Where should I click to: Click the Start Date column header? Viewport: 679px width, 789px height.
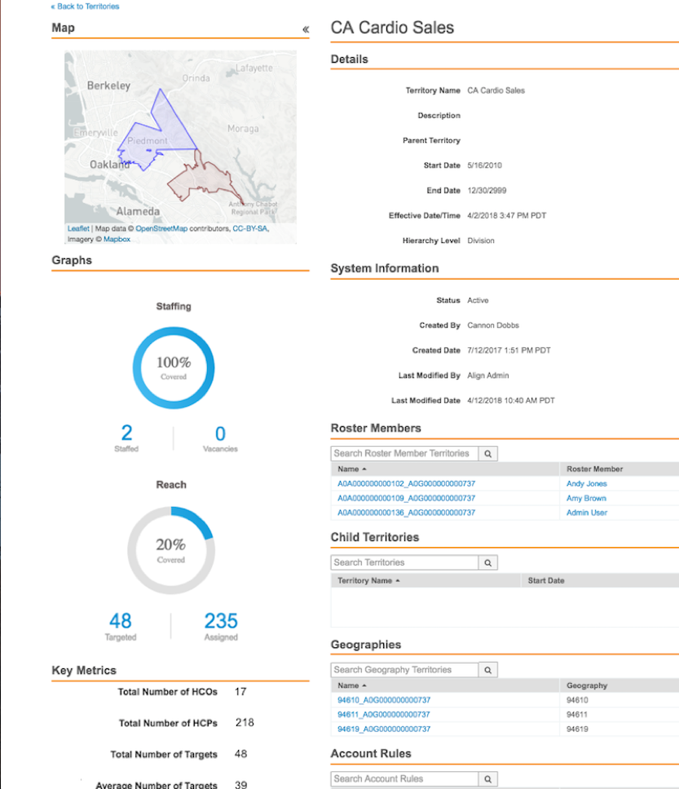(x=545, y=581)
